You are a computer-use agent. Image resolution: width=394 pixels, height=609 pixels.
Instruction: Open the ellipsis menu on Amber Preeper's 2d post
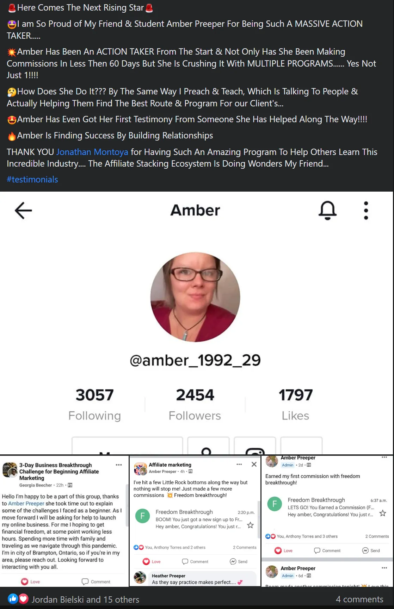(x=384, y=457)
